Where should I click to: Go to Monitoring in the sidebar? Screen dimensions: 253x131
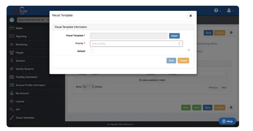point(22,44)
